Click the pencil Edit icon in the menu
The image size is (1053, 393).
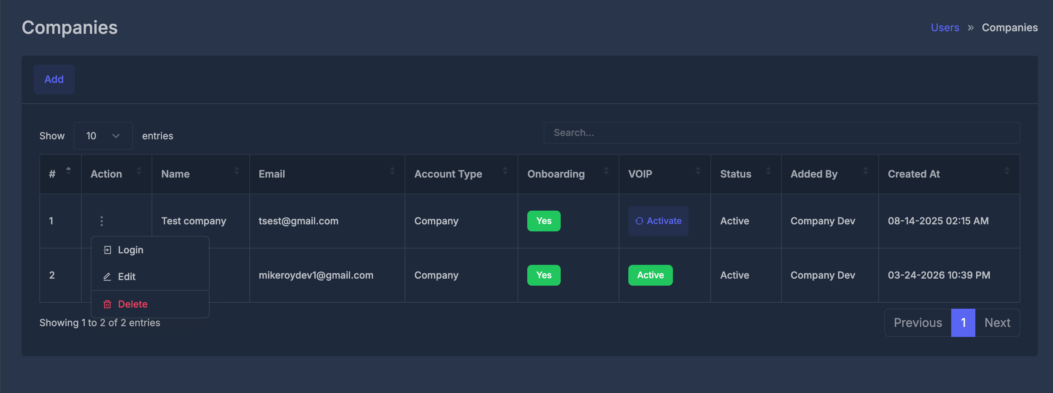point(107,277)
